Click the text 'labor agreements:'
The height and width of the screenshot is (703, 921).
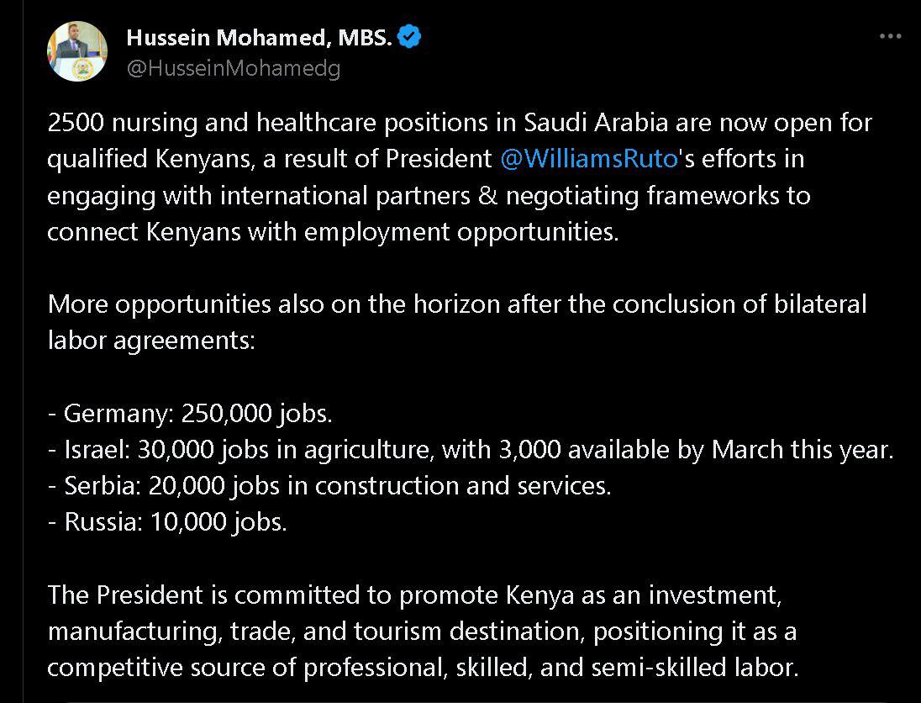coord(150,341)
